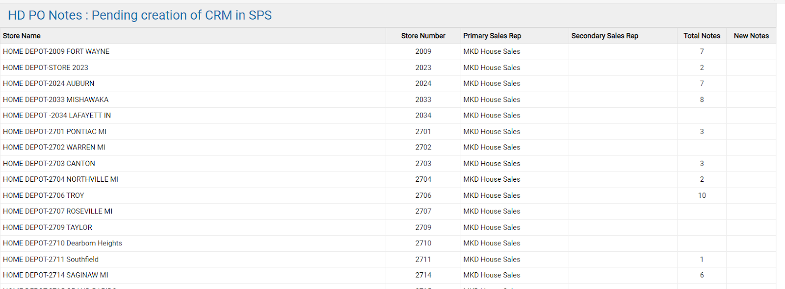Image resolution: width=785 pixels, height=289 pixels.
Task: Click store number 2704 cell
Action: [423, 179]
